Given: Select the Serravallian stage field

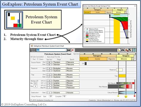Looking at the screenshot, I should pyautogui.click(x=59, y=75).
